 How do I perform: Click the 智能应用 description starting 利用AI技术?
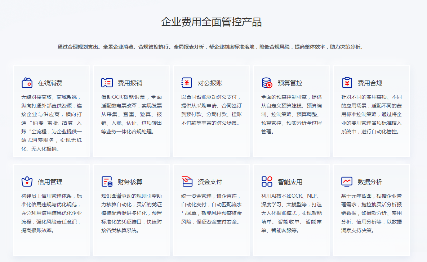point(291,213)
